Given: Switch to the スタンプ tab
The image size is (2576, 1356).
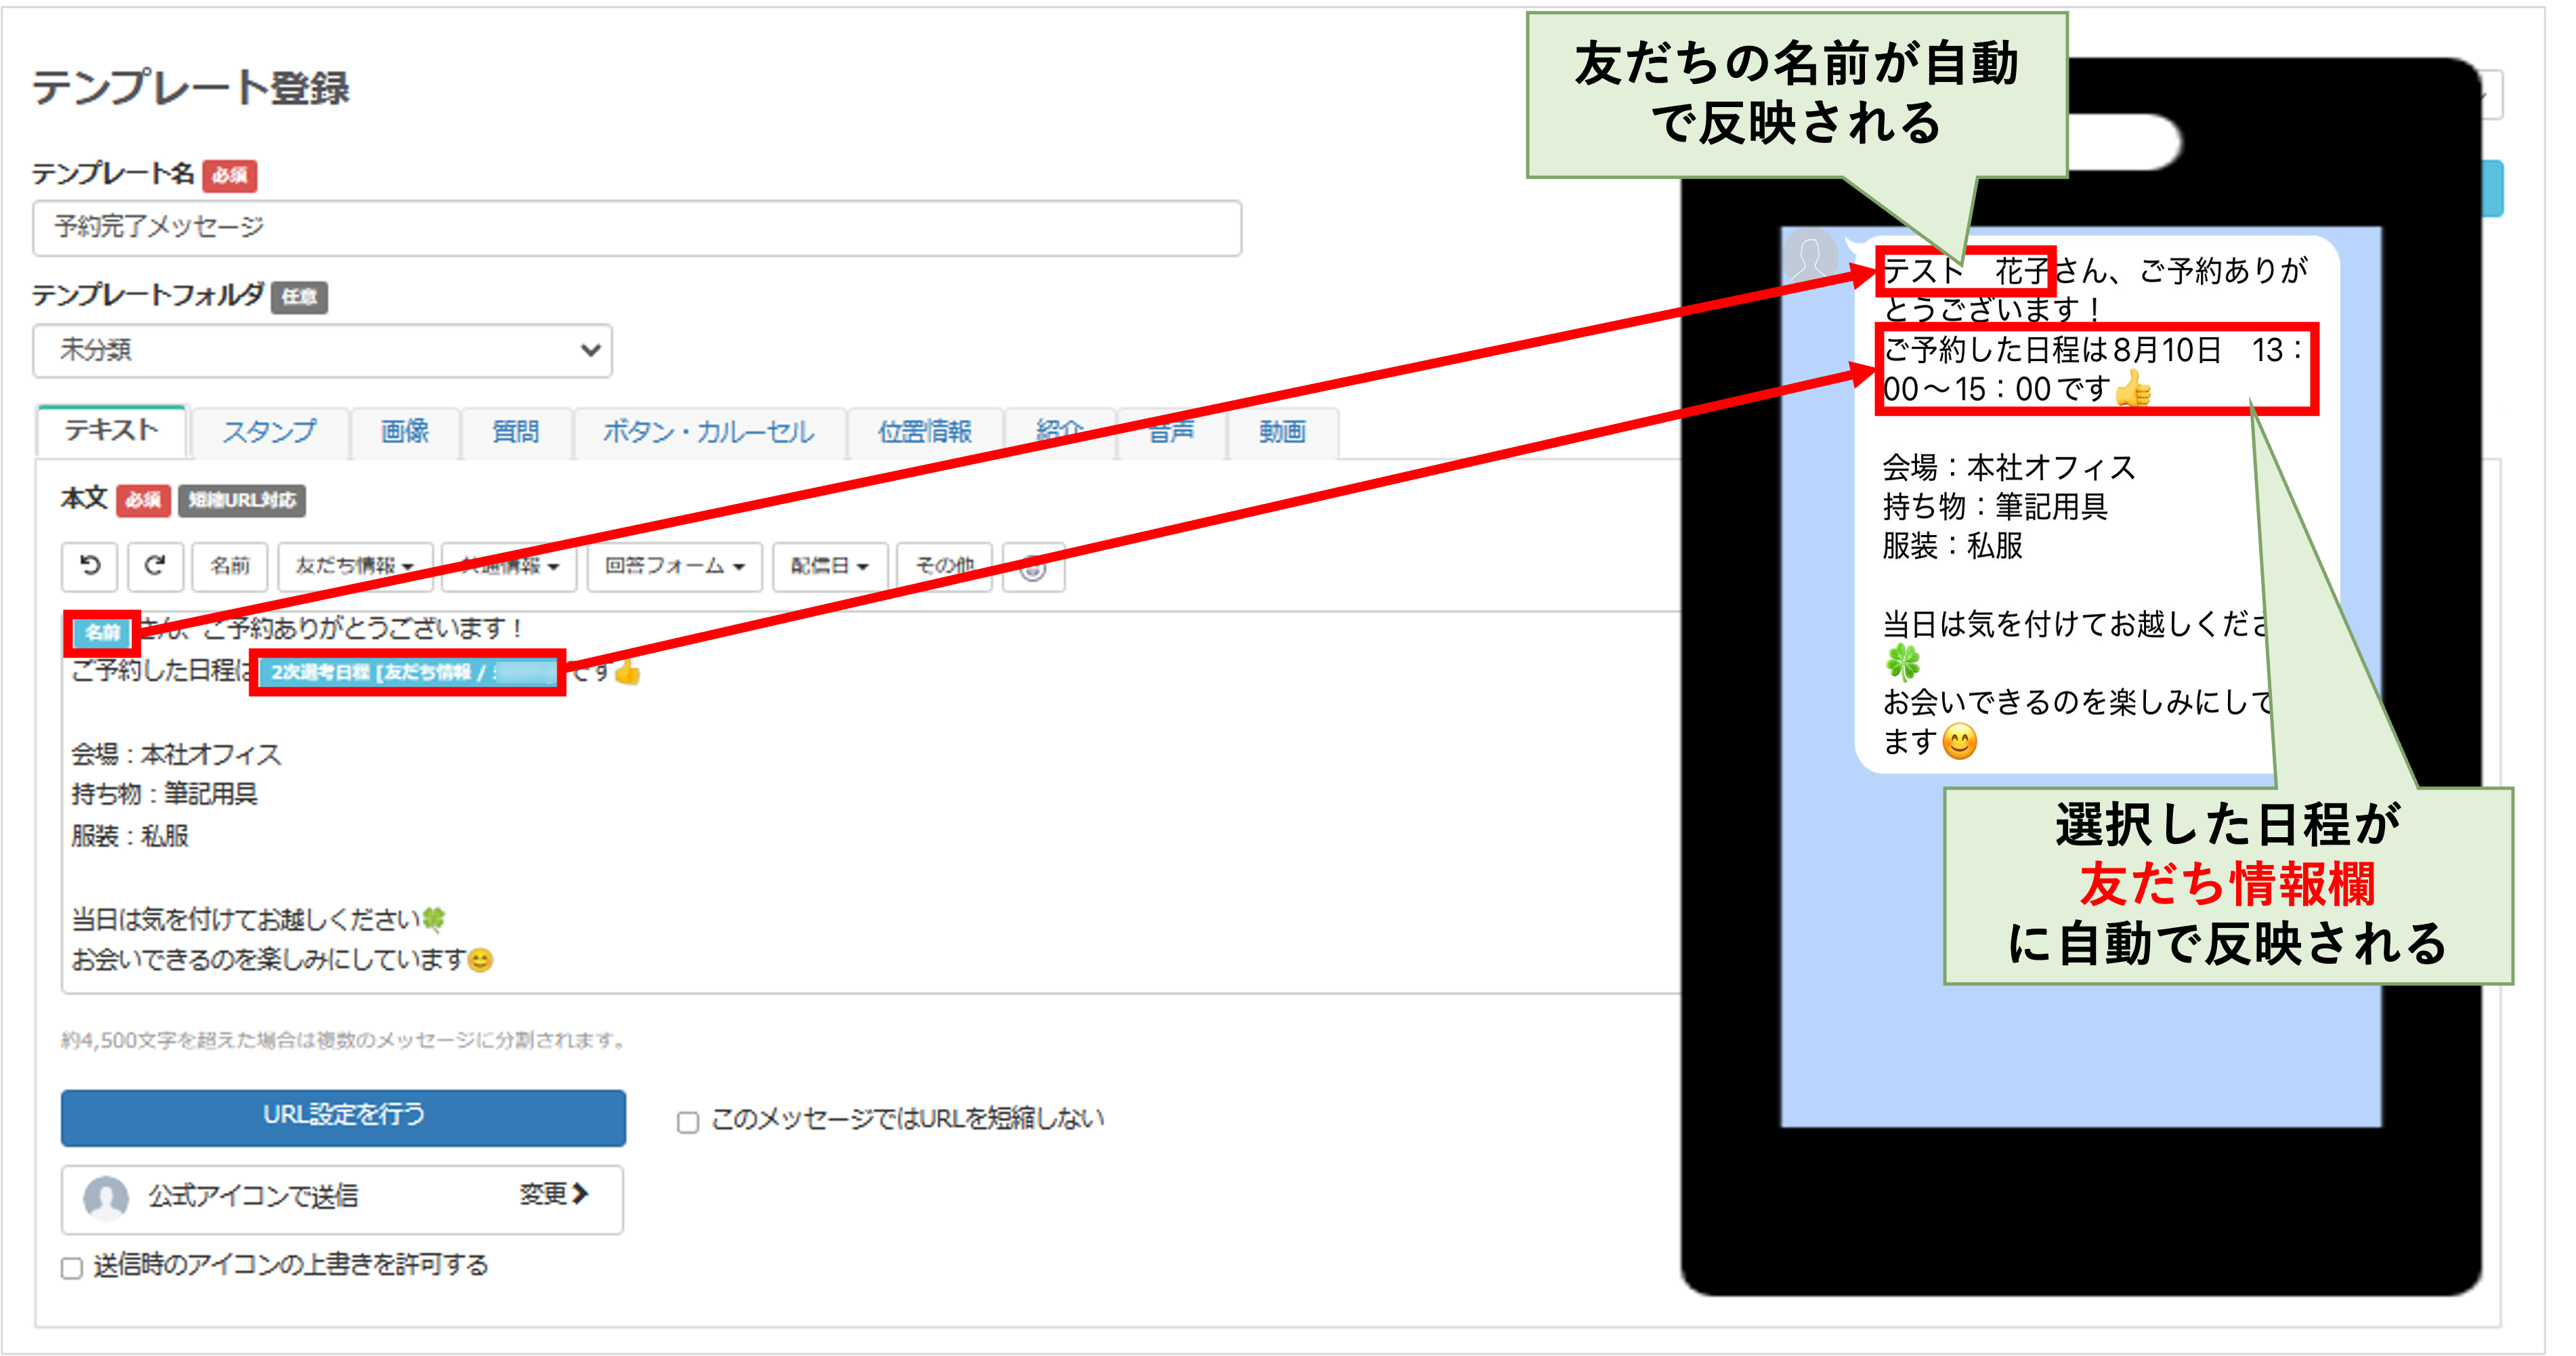Looking at the screenshot, I should [269, 432].
